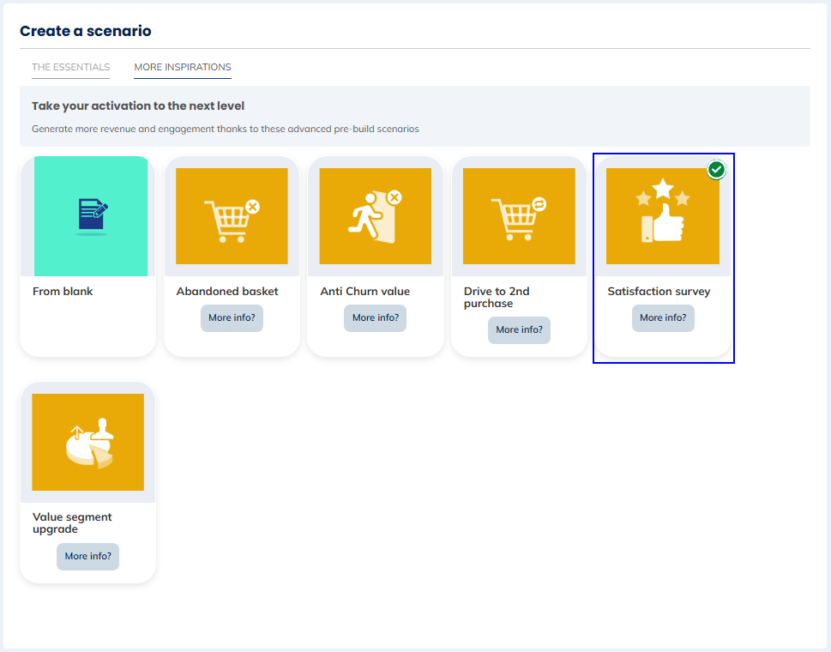Switch to The Essentials tab
Image resolution: width=831 pixels, height=652 pixels.
(x=71, y=67)
